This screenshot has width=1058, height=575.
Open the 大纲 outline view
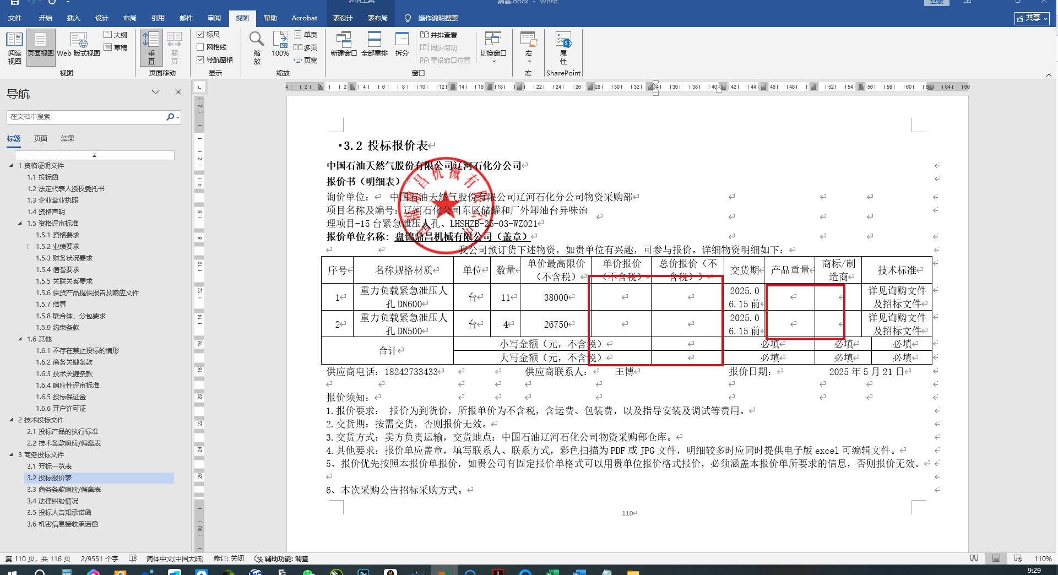tap(116, 35)
